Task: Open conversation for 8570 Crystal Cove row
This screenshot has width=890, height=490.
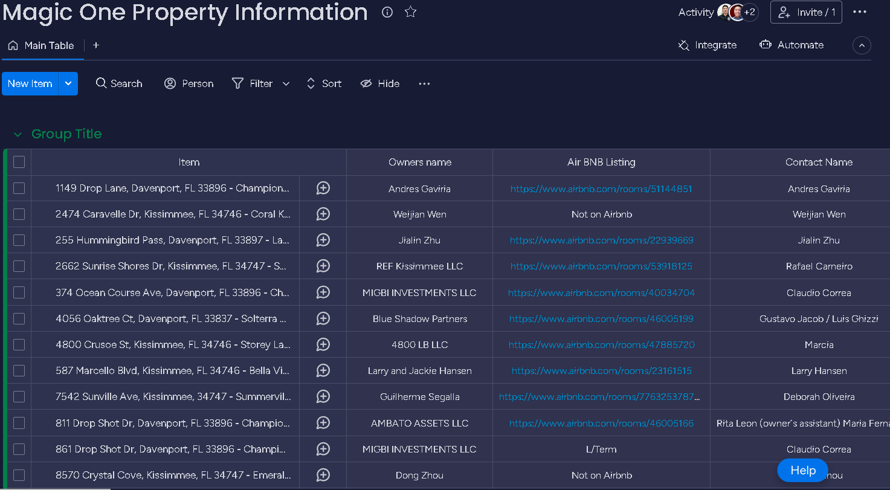Action: click(x=323, y=475)
